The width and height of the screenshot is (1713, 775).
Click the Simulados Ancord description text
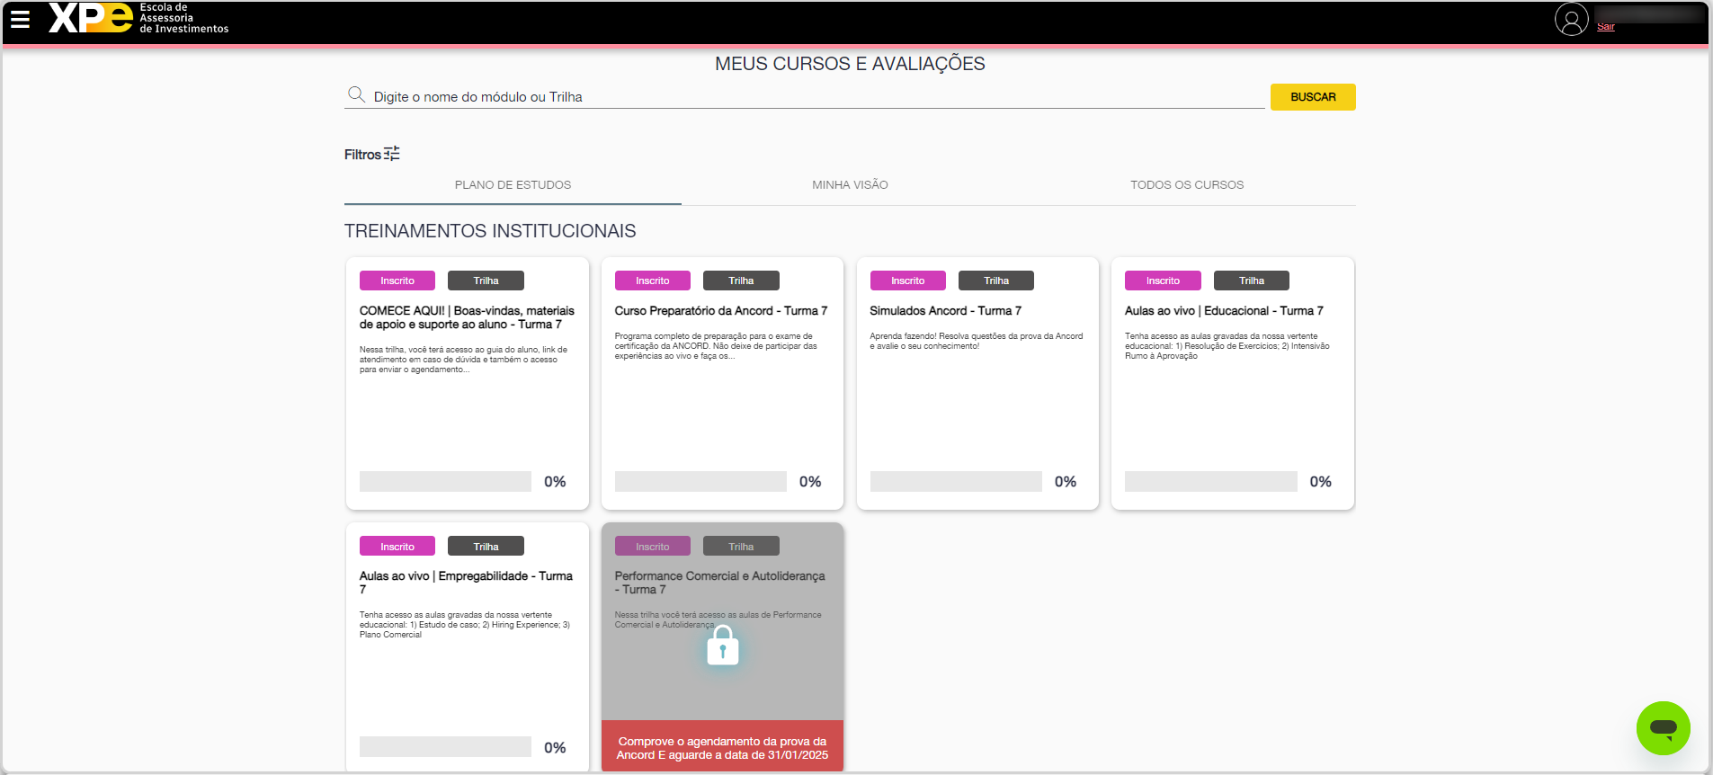point(976,341)
